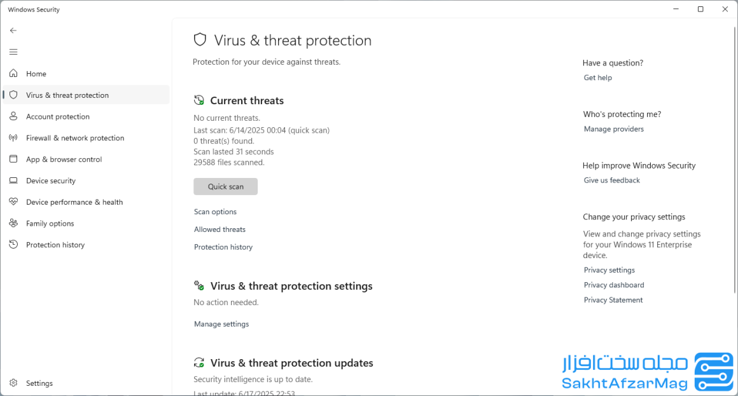
Task: Open the hamburger navigation menu icon
Action: click(13, 51)
